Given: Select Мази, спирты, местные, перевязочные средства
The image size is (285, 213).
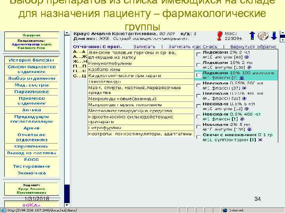Looking at the screenshot, I should (x=141, y=90).
